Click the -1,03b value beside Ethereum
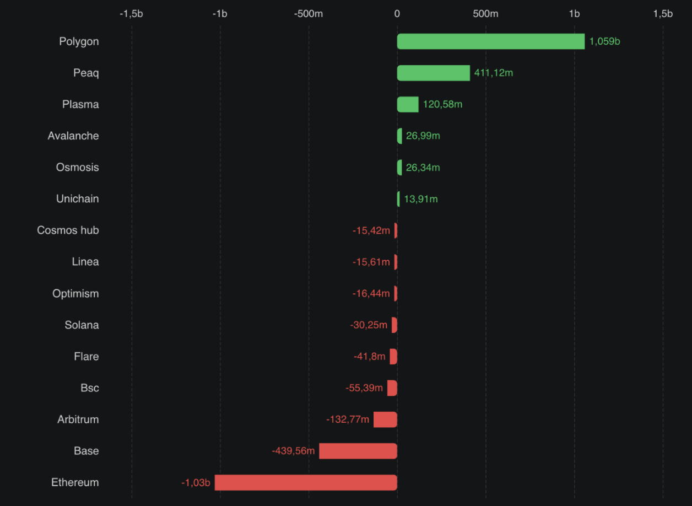Image resolution: width=692 pixels, height=506 pixels. click(x=196, y=482)
